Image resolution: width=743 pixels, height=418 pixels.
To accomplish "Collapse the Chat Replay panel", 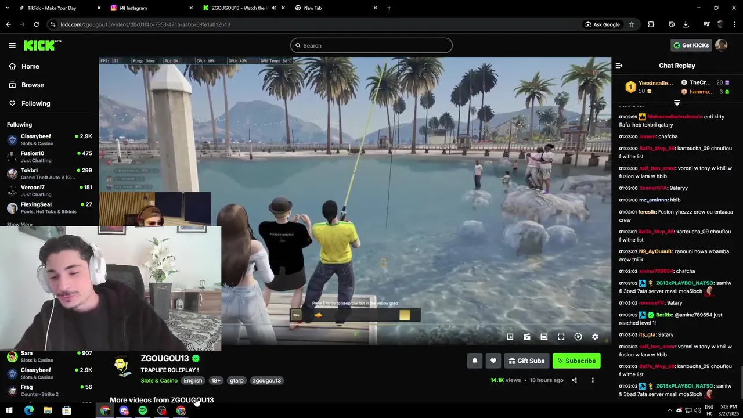I will click(x=619, y=66).
